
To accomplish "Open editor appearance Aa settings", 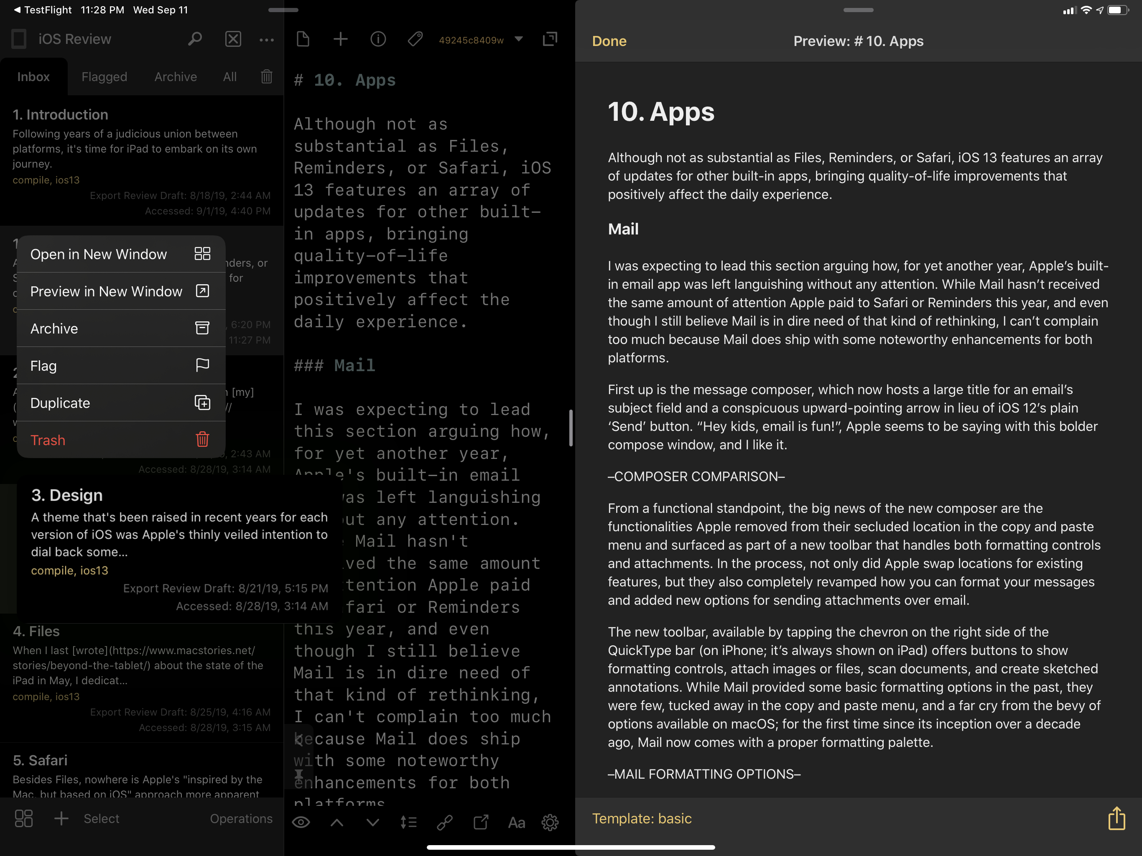I will coord(516,823).
